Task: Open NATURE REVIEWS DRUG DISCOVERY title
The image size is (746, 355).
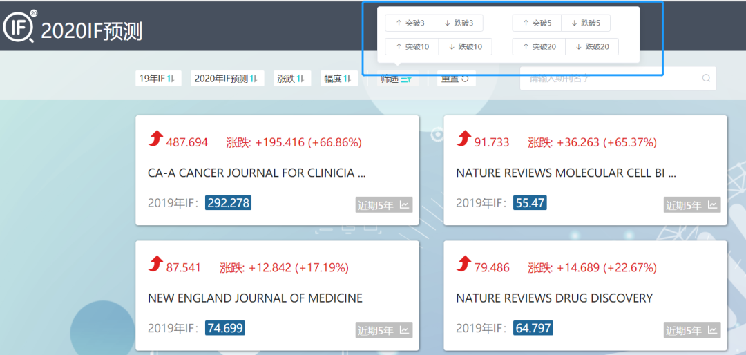Action: coord(554,298)
